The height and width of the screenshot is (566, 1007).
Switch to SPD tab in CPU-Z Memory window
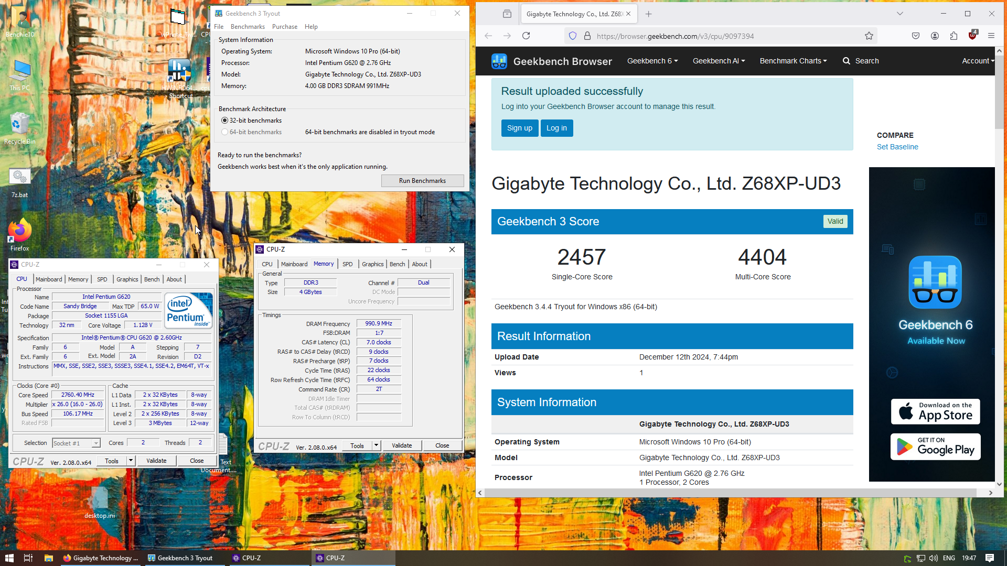[347, 264]
